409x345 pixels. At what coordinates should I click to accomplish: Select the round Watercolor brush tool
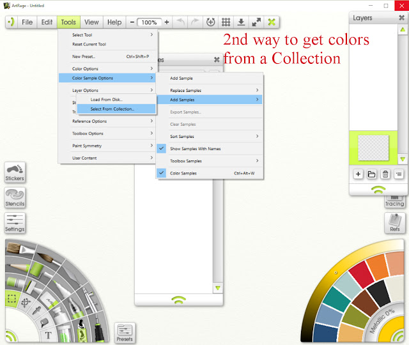coord(50,258)
